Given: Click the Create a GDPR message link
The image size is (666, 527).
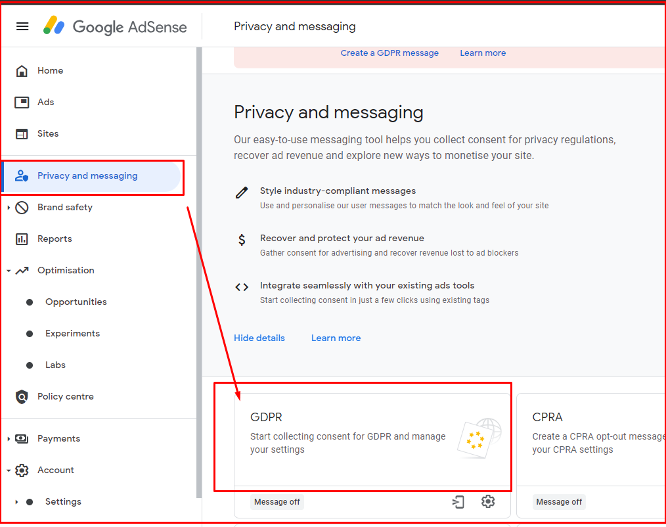Looking at the screenshot, I should (389, 53).
